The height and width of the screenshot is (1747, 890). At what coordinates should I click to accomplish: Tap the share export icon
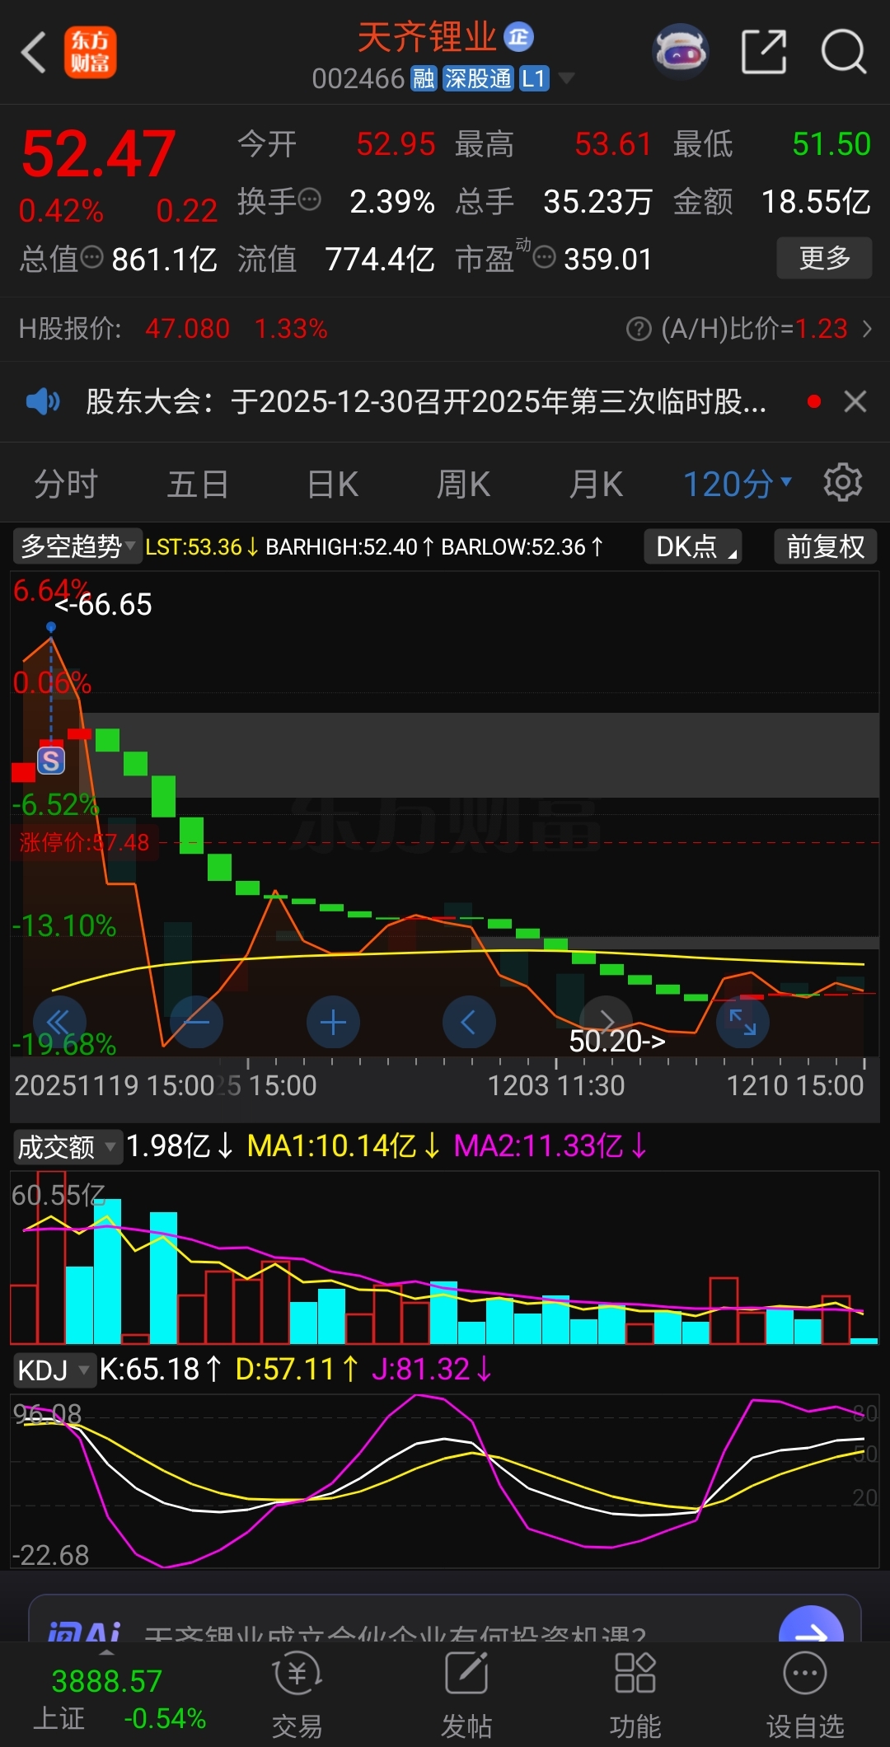point(764,52)
